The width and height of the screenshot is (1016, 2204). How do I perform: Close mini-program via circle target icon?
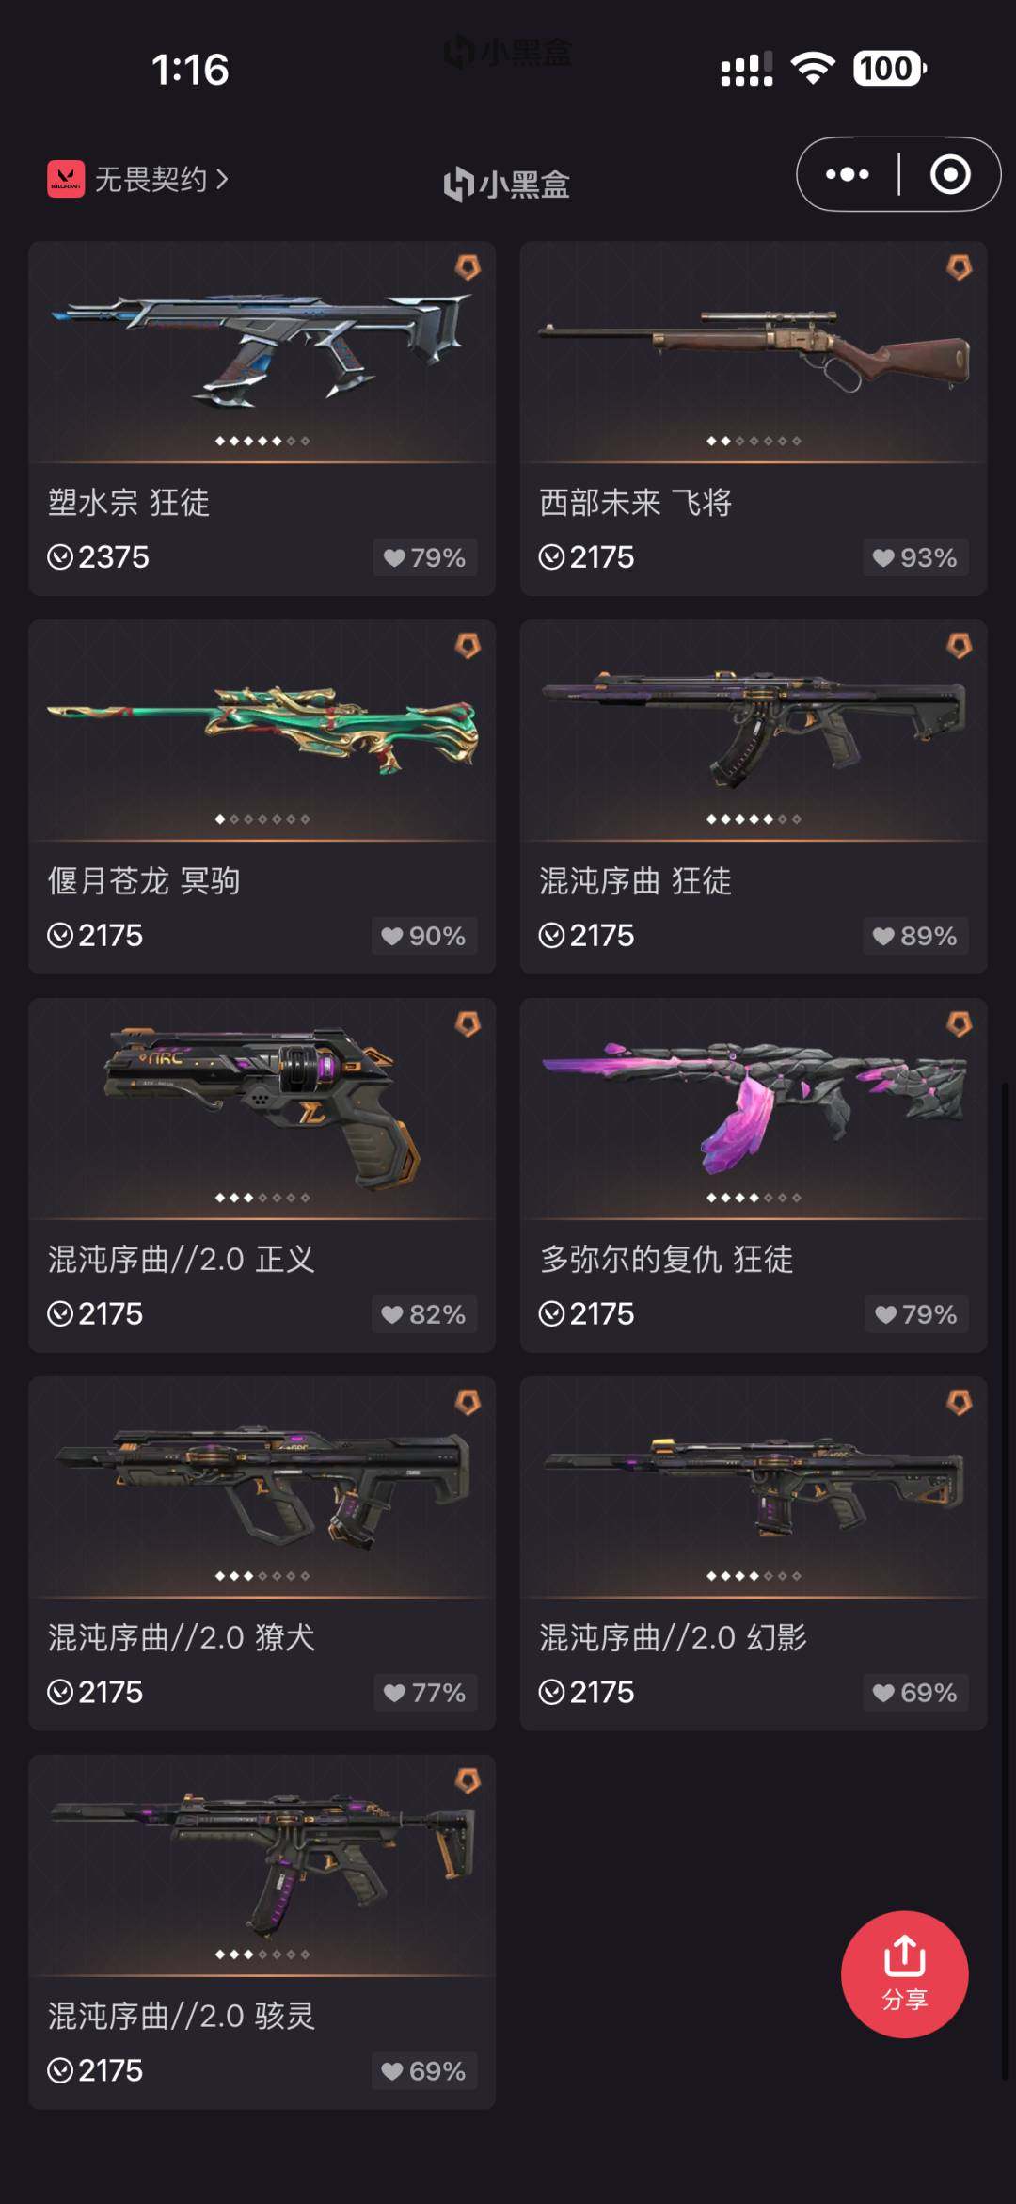click(x=950, y=174)
